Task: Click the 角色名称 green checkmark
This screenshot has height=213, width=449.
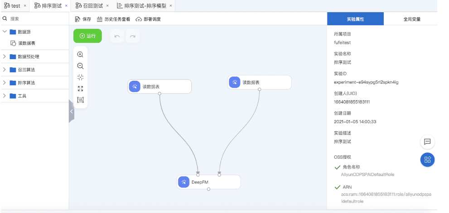Action: pyautogui.click(x=337, y=167)
